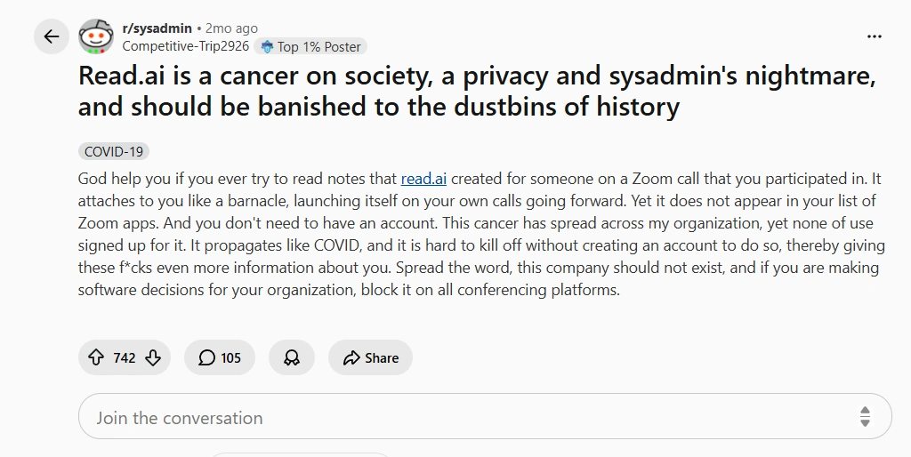Open Competitive-Trip2926 user profile
Screen dimensions: 911x457
pos(185,46)
